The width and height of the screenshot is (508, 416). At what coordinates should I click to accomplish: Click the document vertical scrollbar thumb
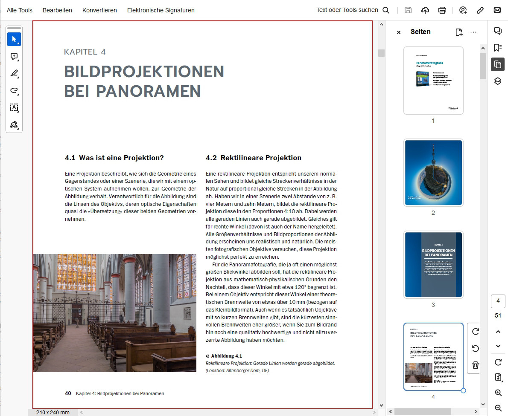pos(381,53)
